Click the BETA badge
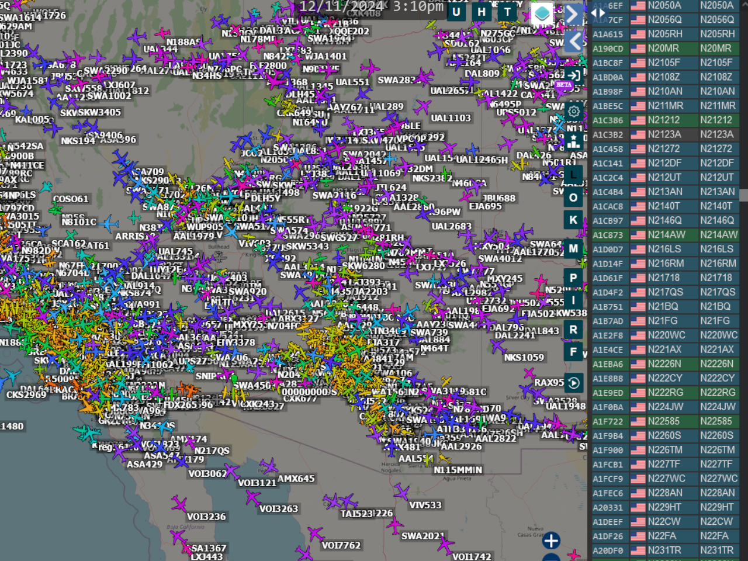Image resolution: width=748 pixels, height=561 pixels. [x=564, y=85]
